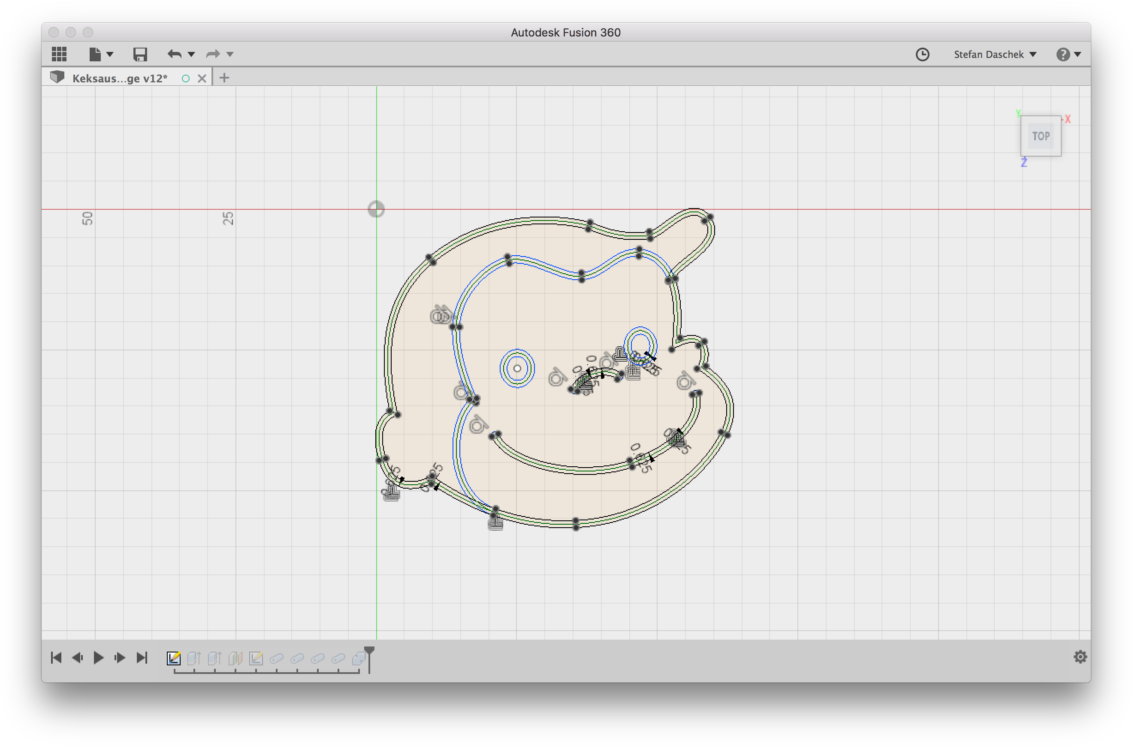Expand the undo history dropdown arrow
Viewport: 1132px width, 746px height.
pos(191,54)
